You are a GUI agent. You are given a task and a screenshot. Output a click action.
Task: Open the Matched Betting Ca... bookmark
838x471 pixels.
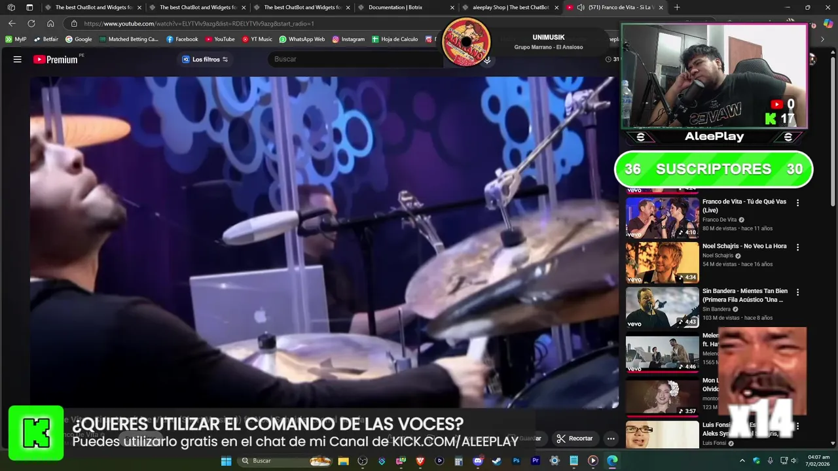pos(129,39)
